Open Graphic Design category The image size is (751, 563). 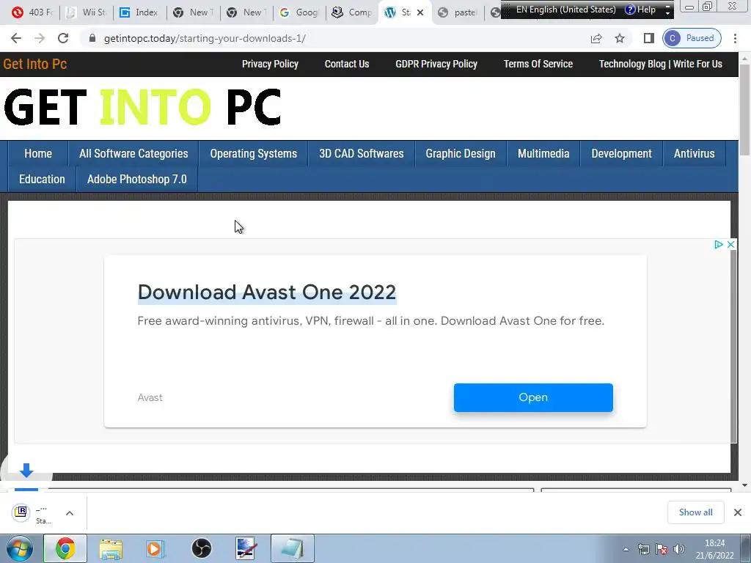tap(461, 154)
